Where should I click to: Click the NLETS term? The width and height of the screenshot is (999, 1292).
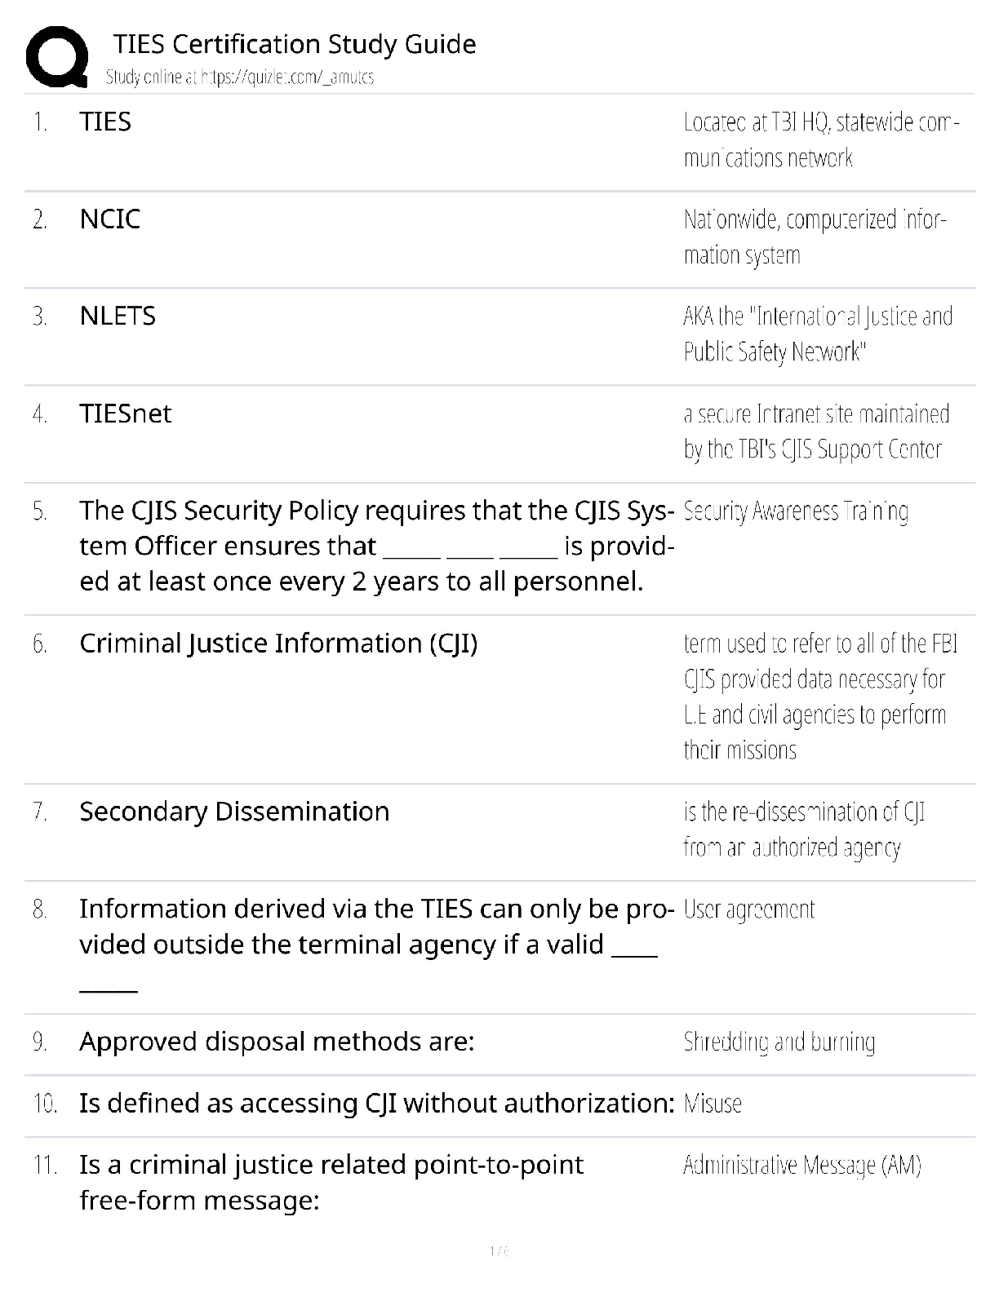(x=118, y=316)
